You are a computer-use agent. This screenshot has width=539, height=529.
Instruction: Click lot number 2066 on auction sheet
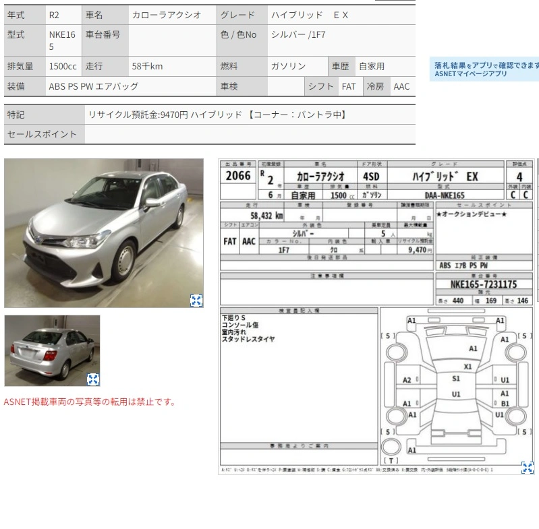coord(238,176)
